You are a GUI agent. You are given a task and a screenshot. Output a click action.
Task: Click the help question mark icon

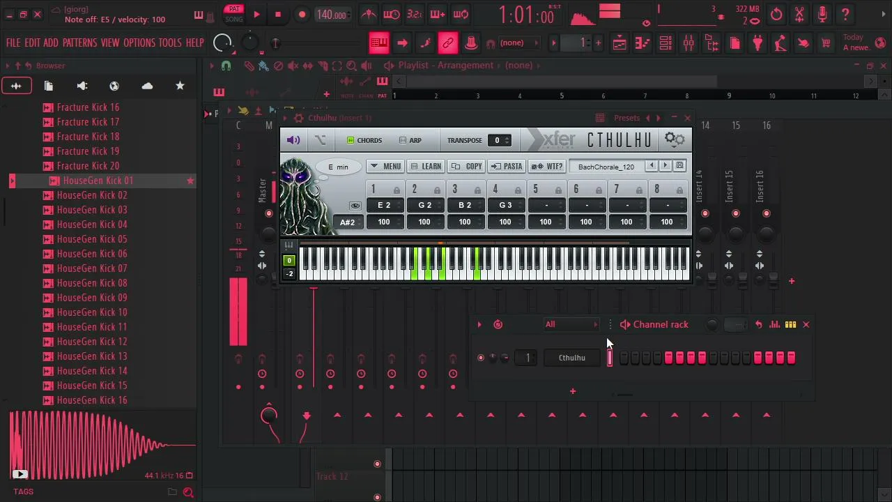tap(845, 15)
